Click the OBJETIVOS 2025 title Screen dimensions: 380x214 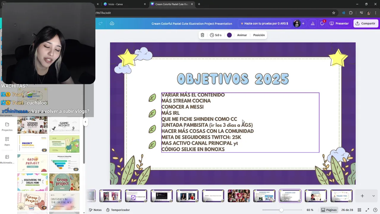coord(233,79)
